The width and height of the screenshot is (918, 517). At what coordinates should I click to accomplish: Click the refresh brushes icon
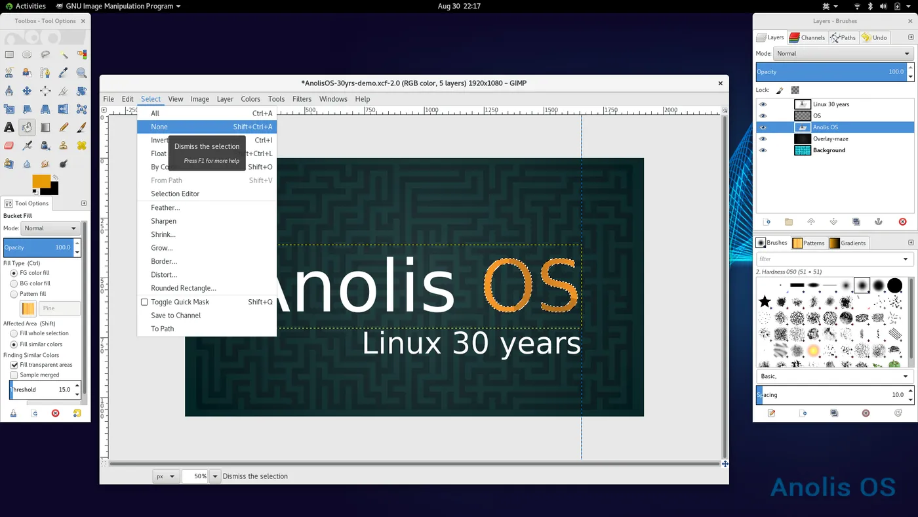(898, 413)
